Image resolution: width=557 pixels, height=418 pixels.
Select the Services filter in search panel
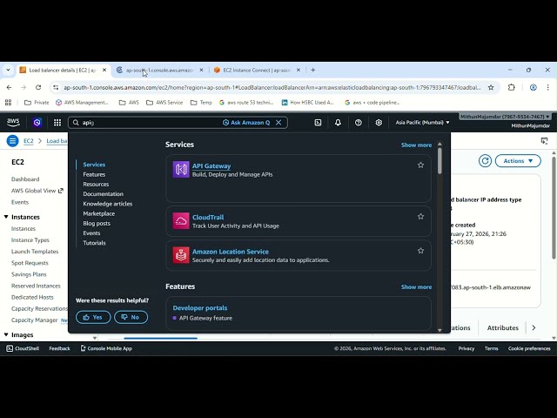tap(94, 165)
